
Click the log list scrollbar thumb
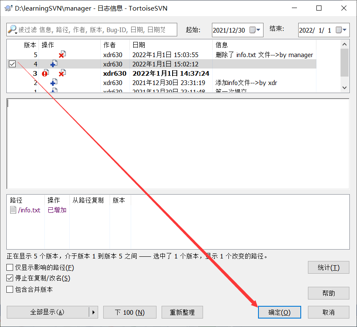pyautogui.click(x=344, y=63)
